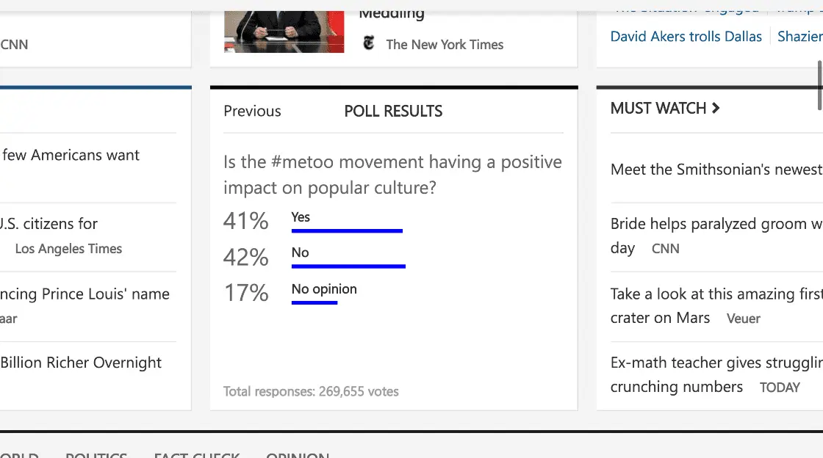823x458 pixels.
Task: Click The New York Times logo icon
Action: 369,43
